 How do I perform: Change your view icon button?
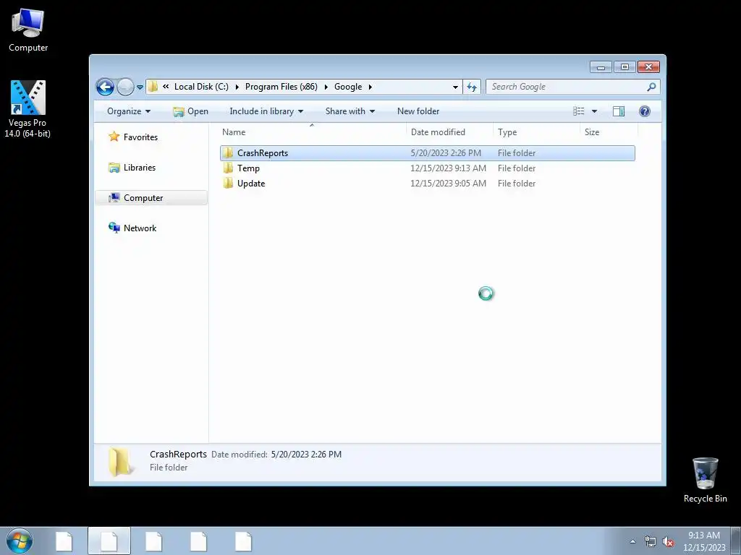tap(579, 111)
